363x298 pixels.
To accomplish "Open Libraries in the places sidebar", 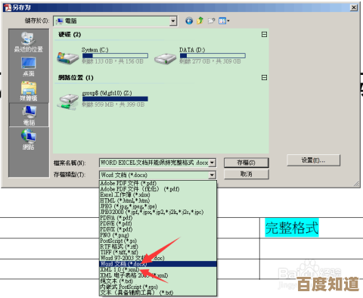I will [29, 91].
